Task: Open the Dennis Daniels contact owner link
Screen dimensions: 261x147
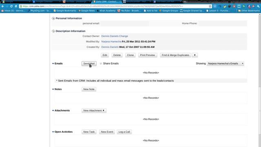Action: pos(110,36)
